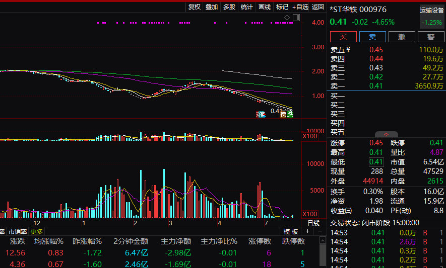Sort by the 主力净比% column header

[219, 241]
